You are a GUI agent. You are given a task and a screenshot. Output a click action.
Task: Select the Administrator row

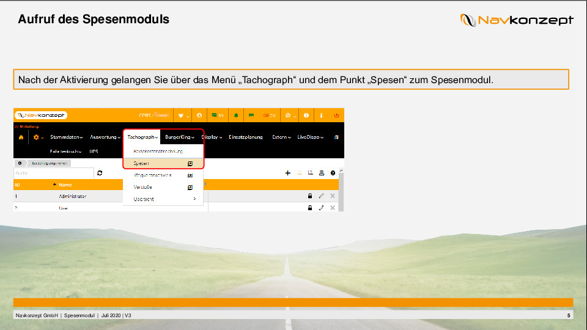[x=176, y=196]
